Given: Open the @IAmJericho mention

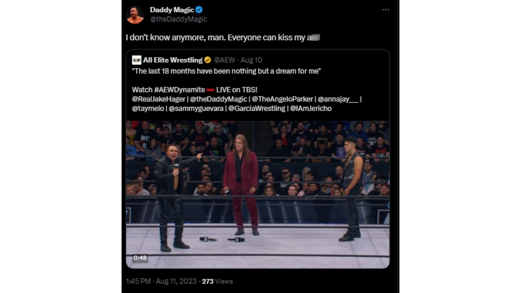Looking at the screenshot, I should click(311, 109).
